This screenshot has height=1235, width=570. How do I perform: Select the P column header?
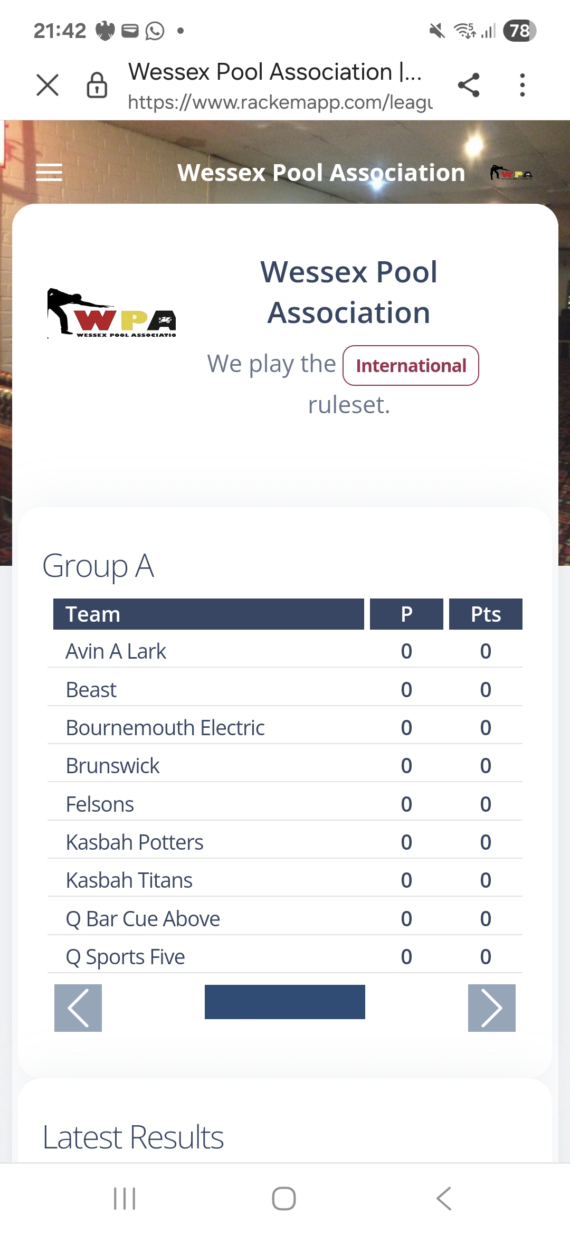(x=406, y=614)
